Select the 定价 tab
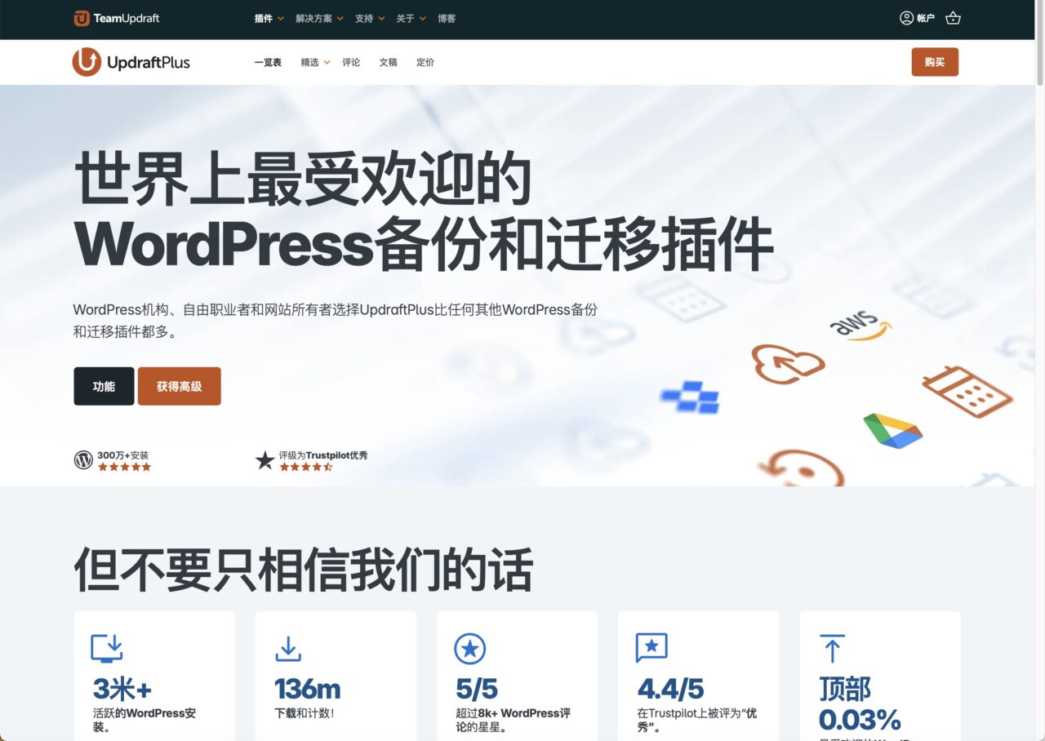This screenshot has width=1045, height=741. (425, 62)
